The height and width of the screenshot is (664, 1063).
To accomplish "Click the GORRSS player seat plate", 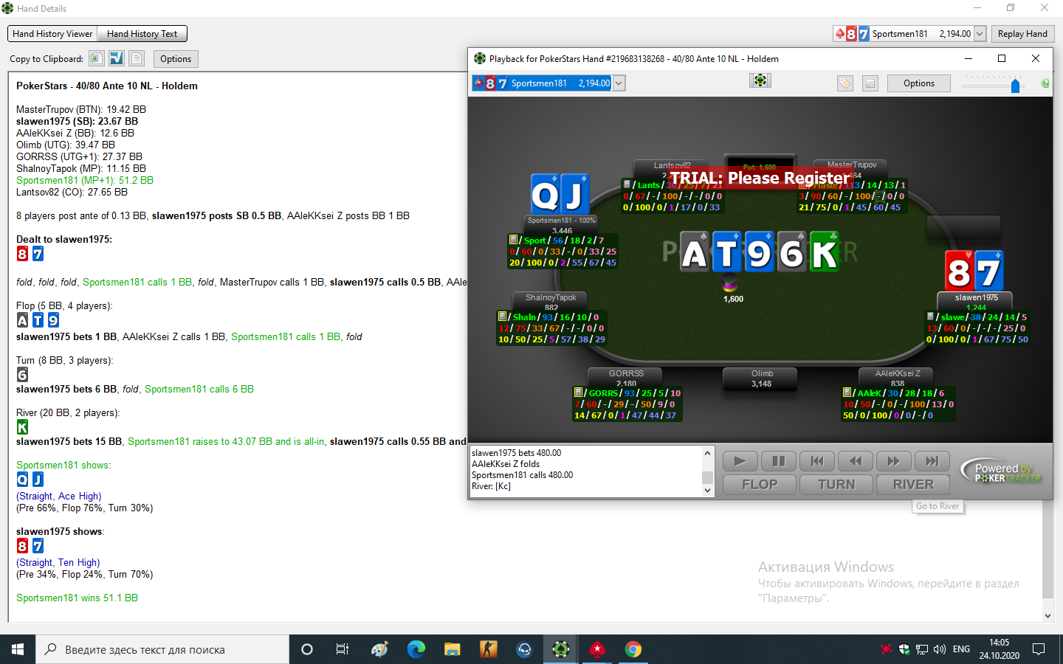I will click(626, 378).
